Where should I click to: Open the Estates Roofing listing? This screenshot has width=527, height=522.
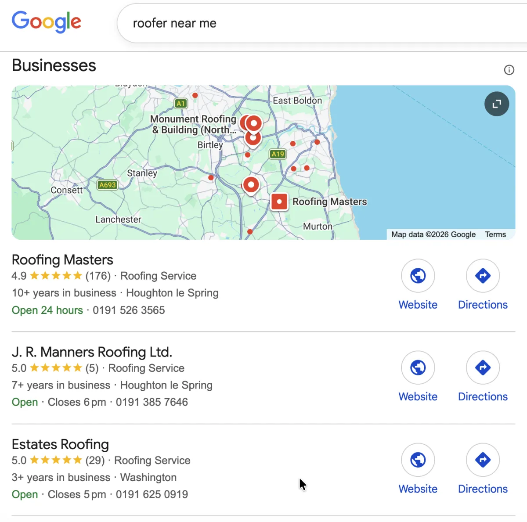click(60, 444)
